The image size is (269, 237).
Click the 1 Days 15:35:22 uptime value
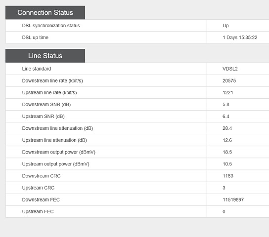click(x=240, y=38)
